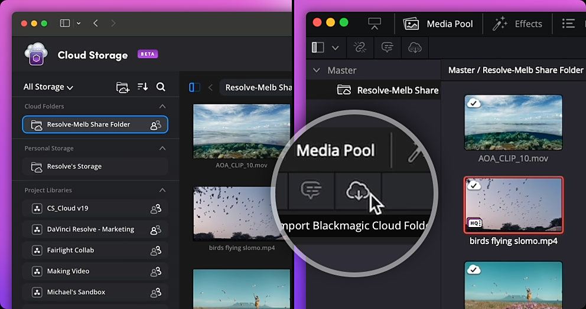Toggle the blue panel layout icon in Cloud Storage
586x309 pixels.
[x=194, y=87]
